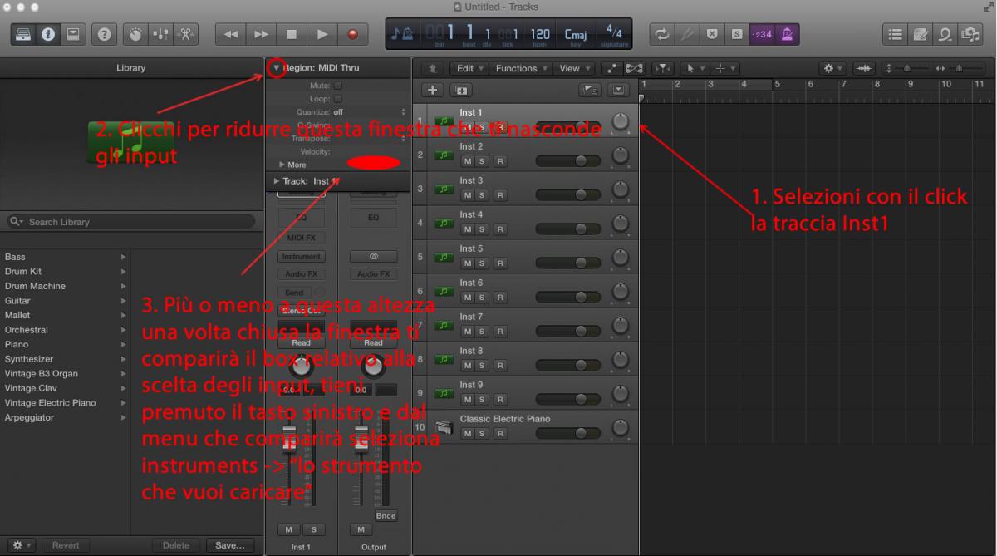Collapse the Region MIDI Thru disclosure triangle
The width and height of the screenshot is (997, 556).
click(x=277, y=68)
